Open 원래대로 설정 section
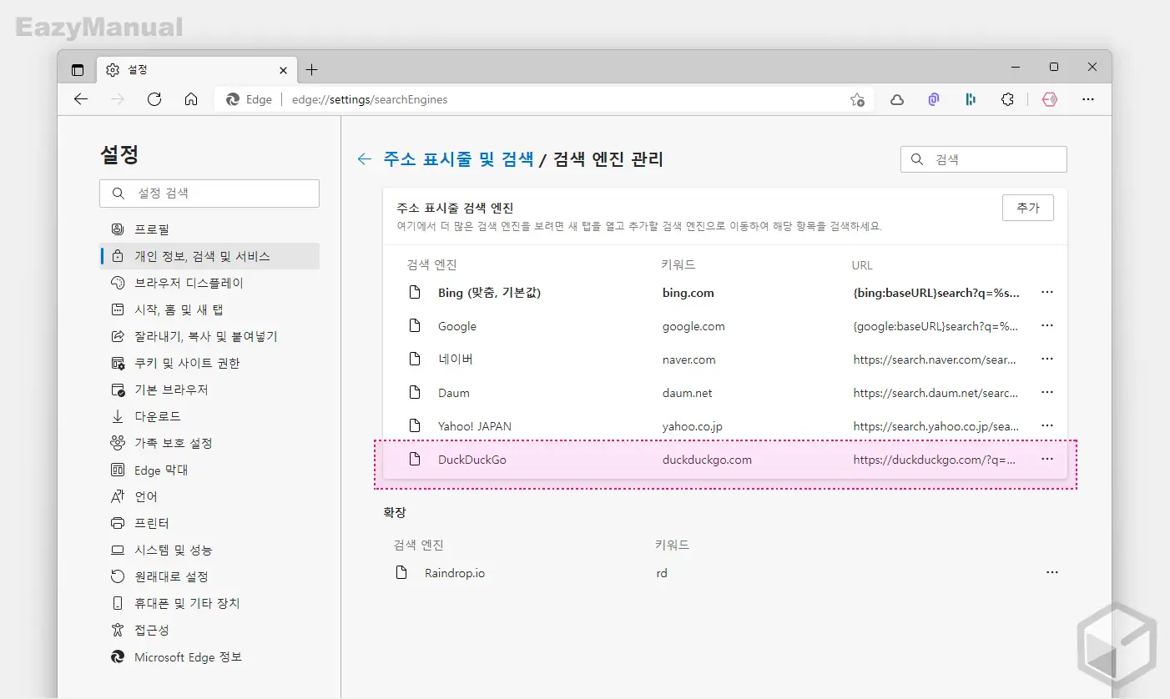 pos(209,576)
